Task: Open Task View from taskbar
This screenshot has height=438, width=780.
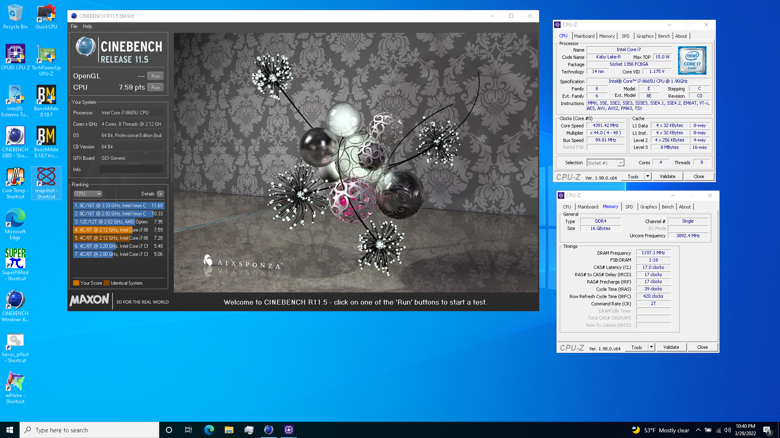Action: pyautogui.click(x=188, y=430)
